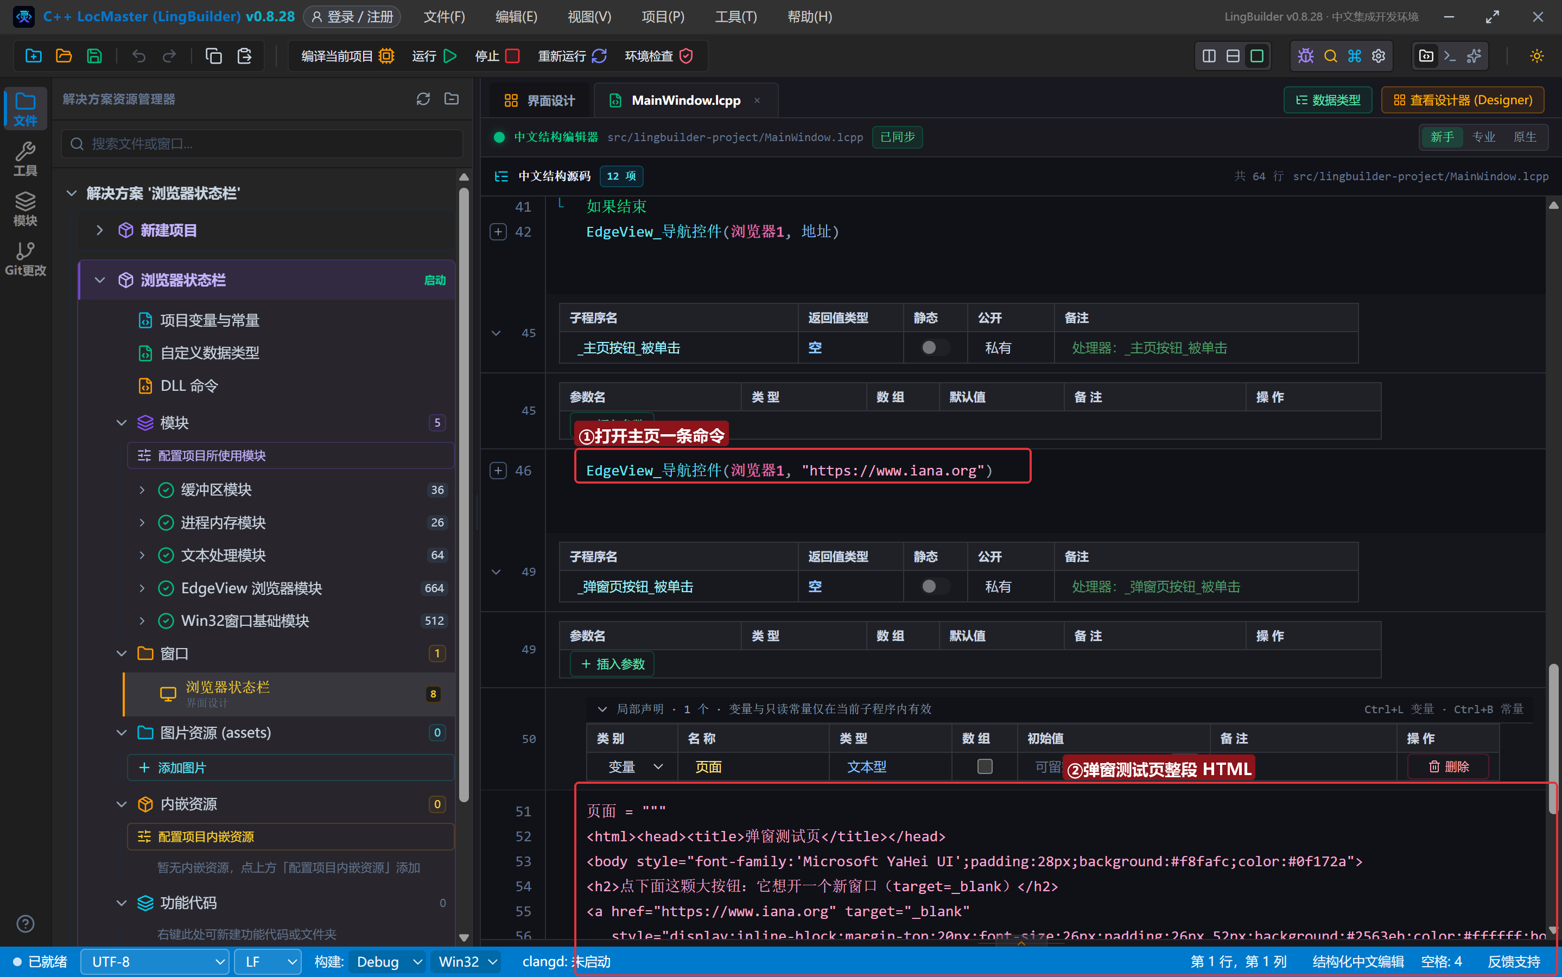This screenshot has width=1562, height=977.
Task: Click the help question mark icon
Action: pos(25,924)
